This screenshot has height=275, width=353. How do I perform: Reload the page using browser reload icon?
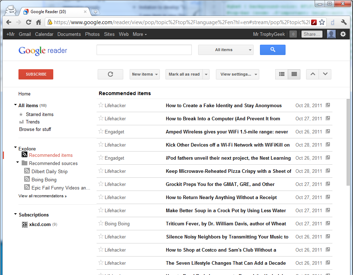click(29, 22)
